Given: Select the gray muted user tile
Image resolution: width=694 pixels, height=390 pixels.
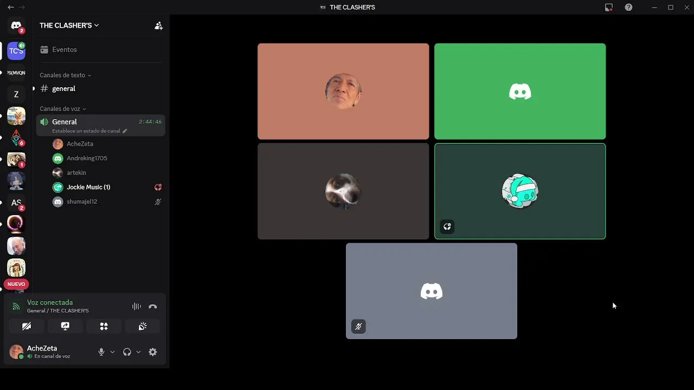Looking at the screenshot, I should pos(432,291).
